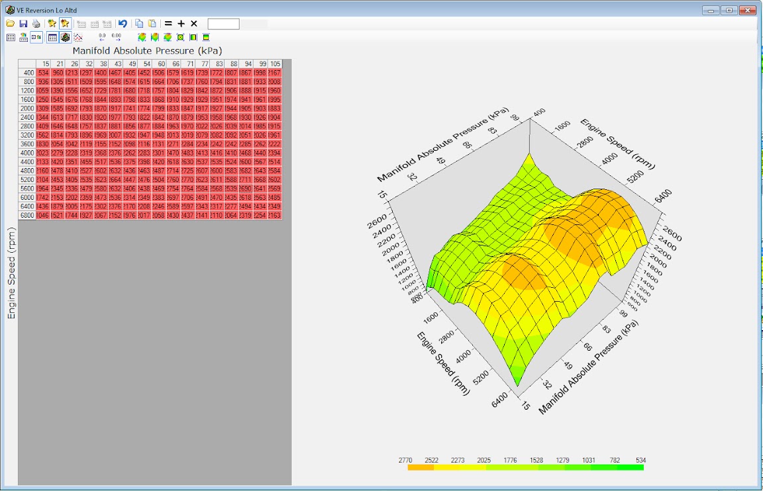This screenshot has width=763, height=491.
Task: Select the 60 kPa column header
Action: point(159,64)
